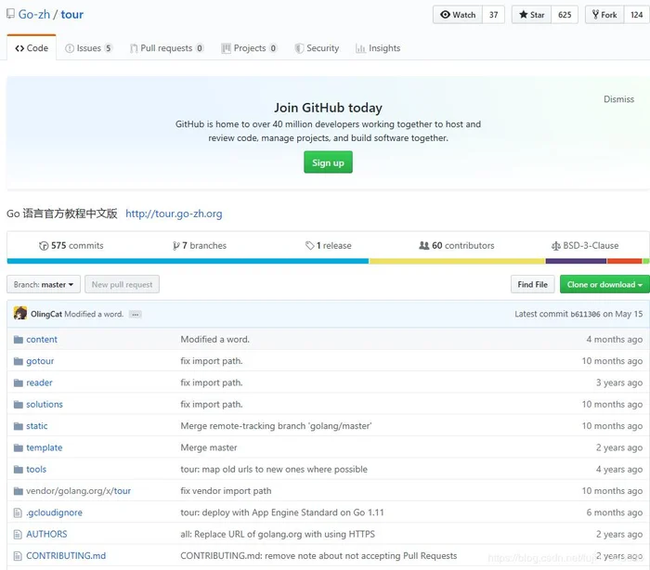Open the OlingCat author link
Image resolution: width=650 pixels, height=570 pixels.
[46, 314]
